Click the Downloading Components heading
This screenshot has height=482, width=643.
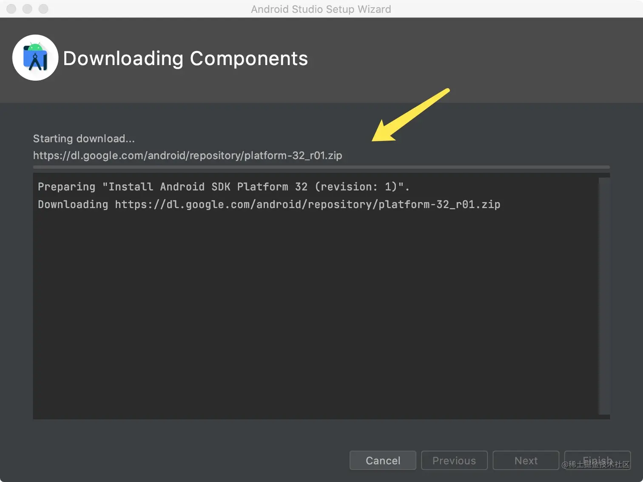pyautogui.click(x=185, y=58)
